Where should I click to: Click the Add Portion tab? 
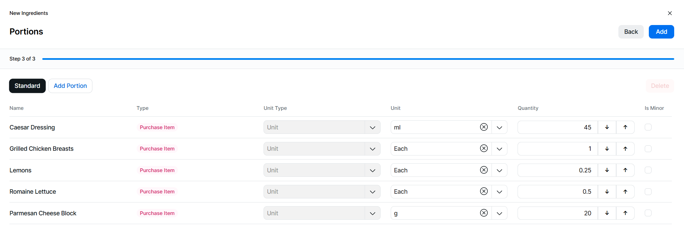(x=70, y=86)
